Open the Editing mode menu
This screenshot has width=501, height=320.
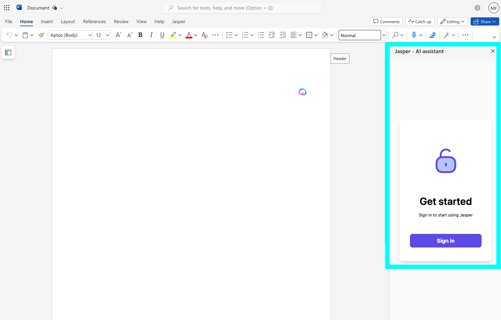(x=452, y=21)
